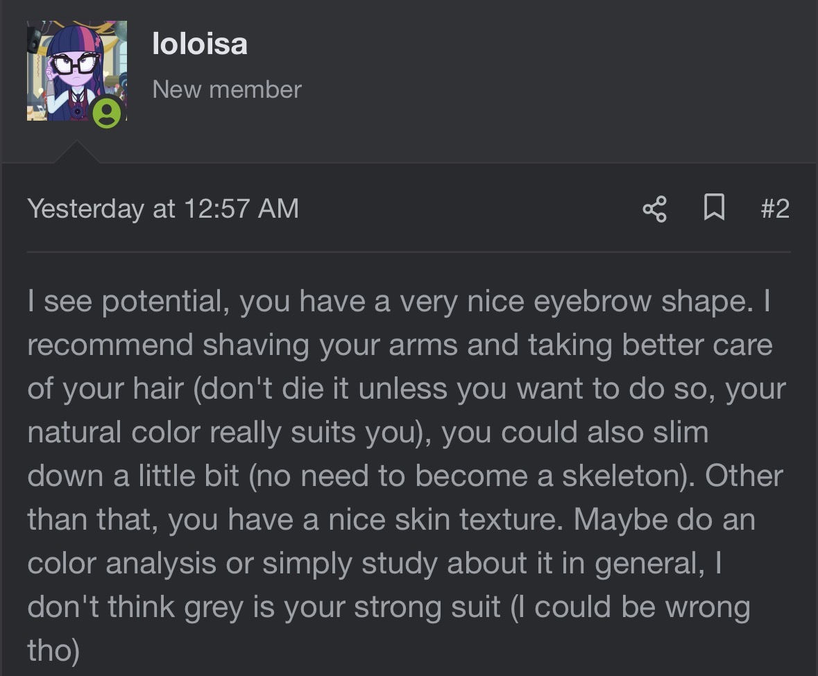818x676 pixels.
Task: Open the loloisa username profile link
Action: pos(199,44)
